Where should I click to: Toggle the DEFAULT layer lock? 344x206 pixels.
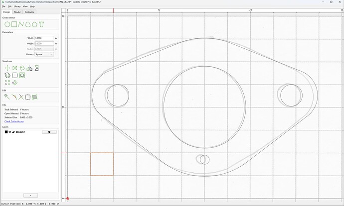13,132
